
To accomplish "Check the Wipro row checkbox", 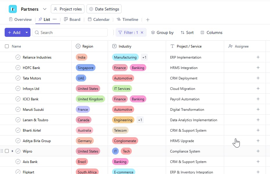I will (x=7, y=151).
